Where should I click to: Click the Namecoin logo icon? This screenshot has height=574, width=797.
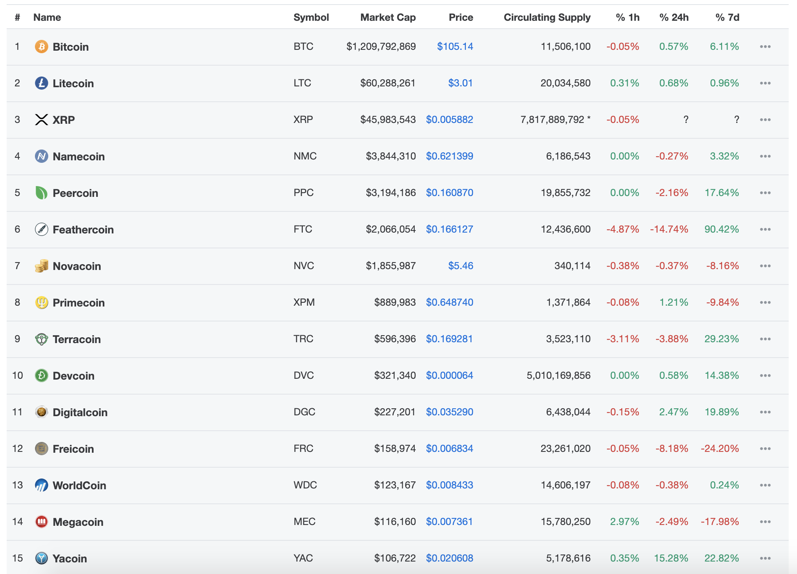pos(41,156)
